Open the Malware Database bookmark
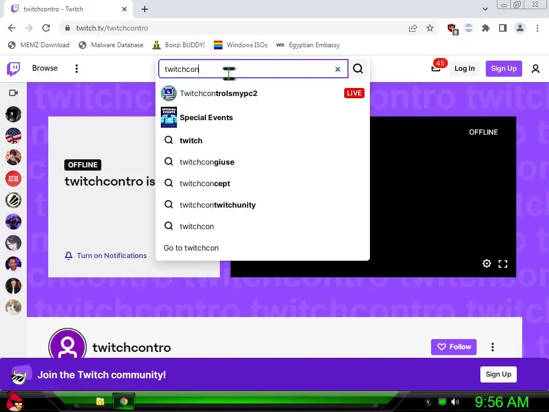Screen dimensions: 549x412 coord(111,45)
